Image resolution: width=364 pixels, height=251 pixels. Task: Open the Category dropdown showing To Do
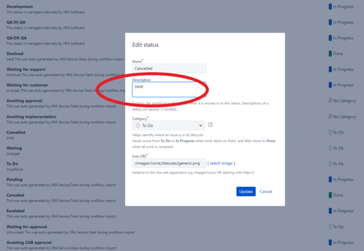click(x=168, y=125)
